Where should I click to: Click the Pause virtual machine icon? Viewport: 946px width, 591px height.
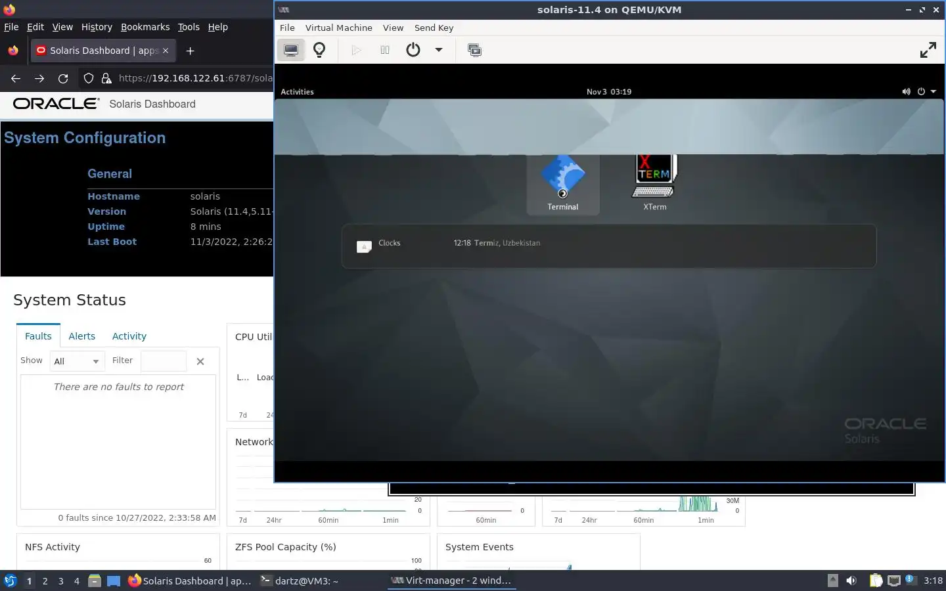385,50
